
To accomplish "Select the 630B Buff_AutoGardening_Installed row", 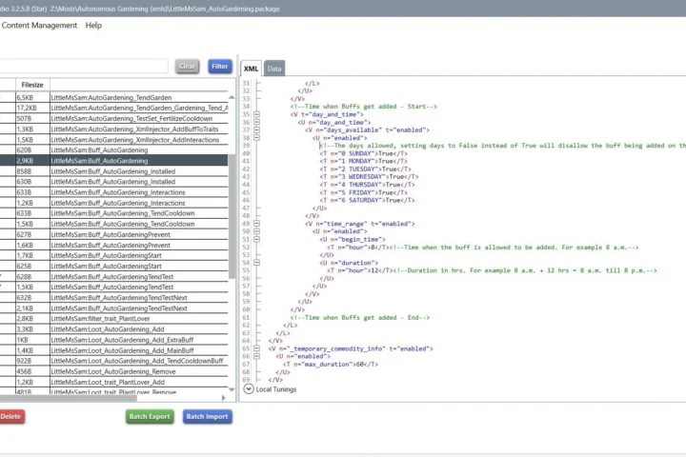I will [113, 182].
